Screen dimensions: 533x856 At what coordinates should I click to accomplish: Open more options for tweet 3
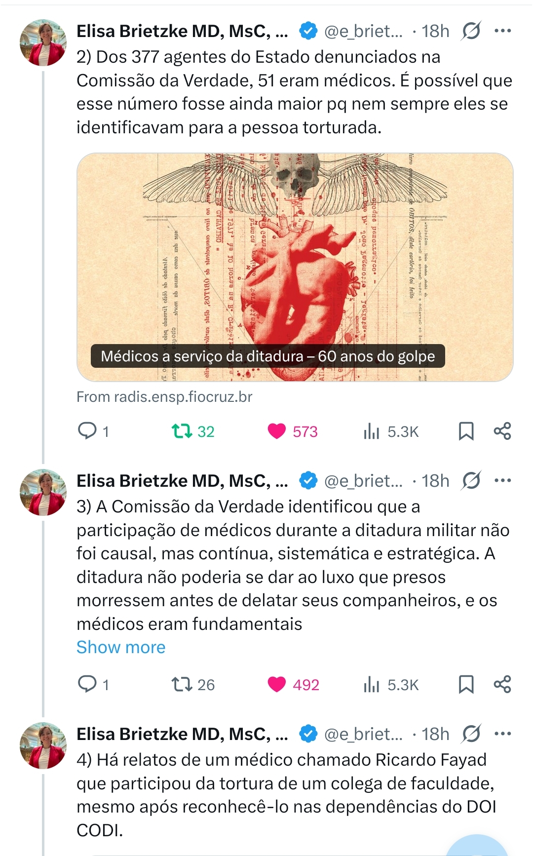coord(502,480)
